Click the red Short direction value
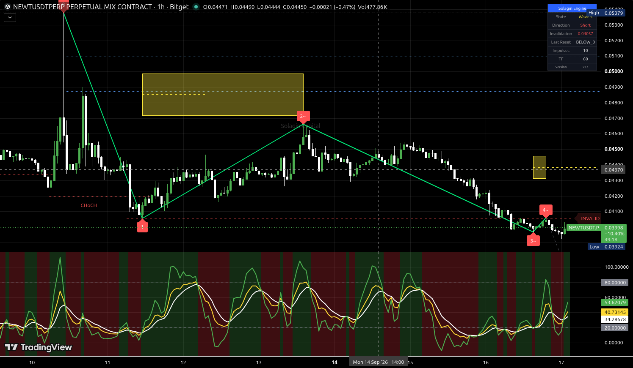This screenshot has height=368, width=633. point(585,25)
